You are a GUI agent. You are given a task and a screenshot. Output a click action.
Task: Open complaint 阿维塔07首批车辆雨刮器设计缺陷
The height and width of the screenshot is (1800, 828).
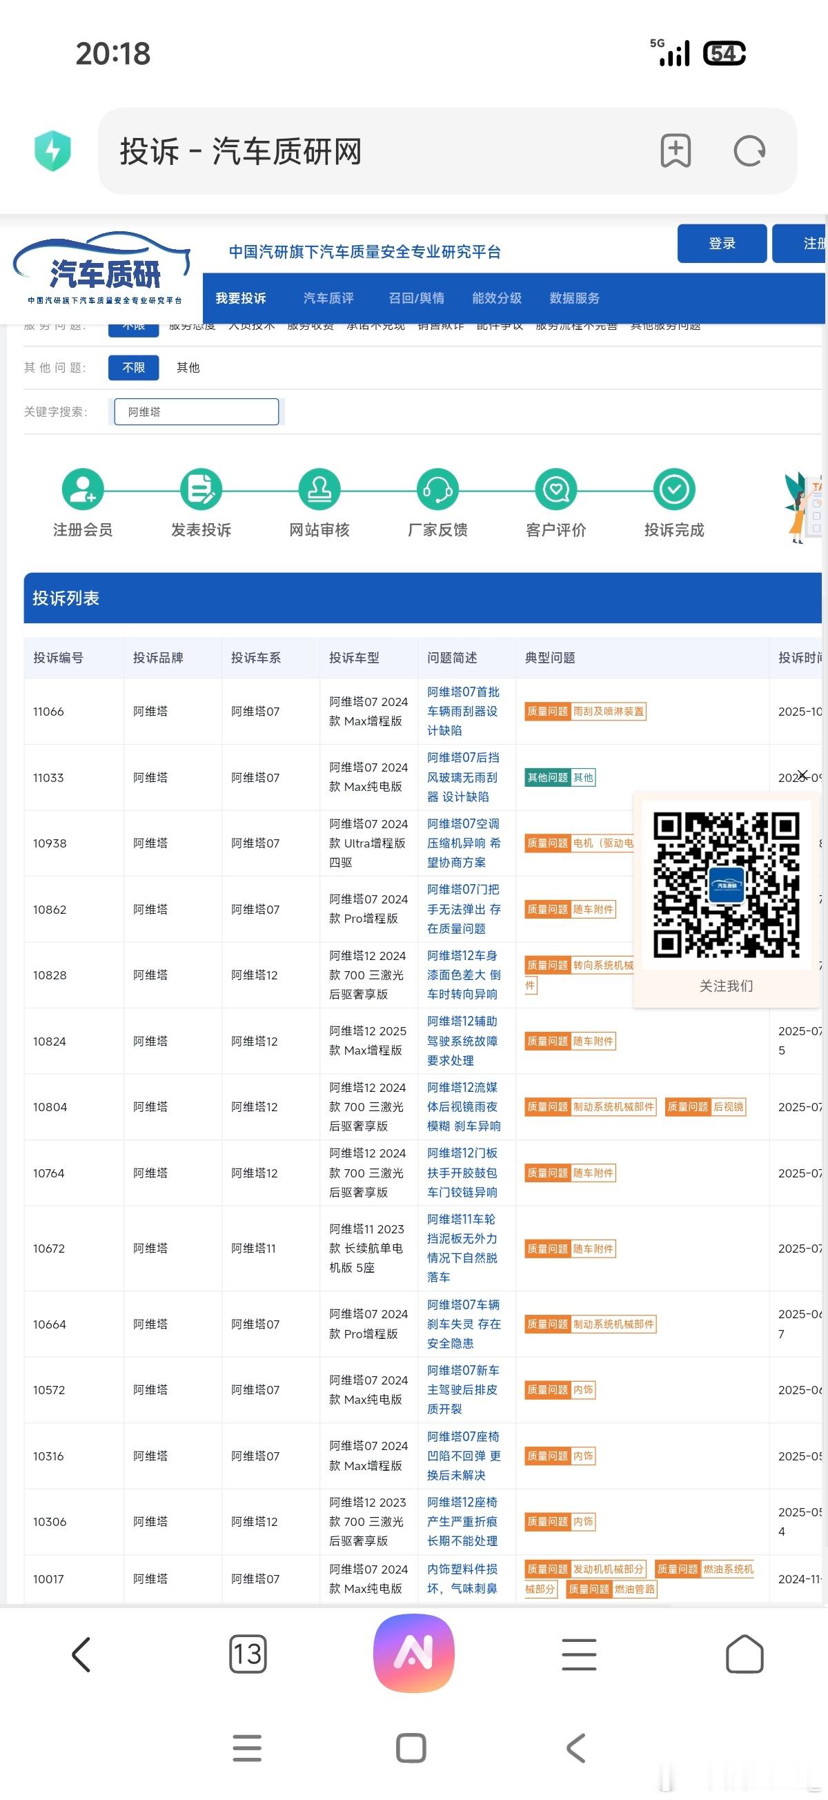tap(464, 711)
